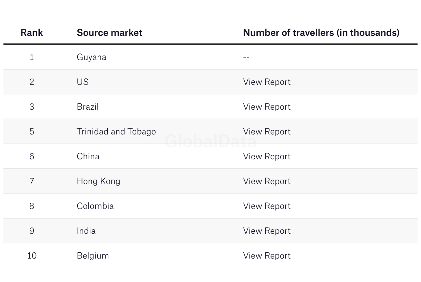The image size is (421, 282).
Task: Open View Report link for Hong Kong
Action: [x=267, y=181]
